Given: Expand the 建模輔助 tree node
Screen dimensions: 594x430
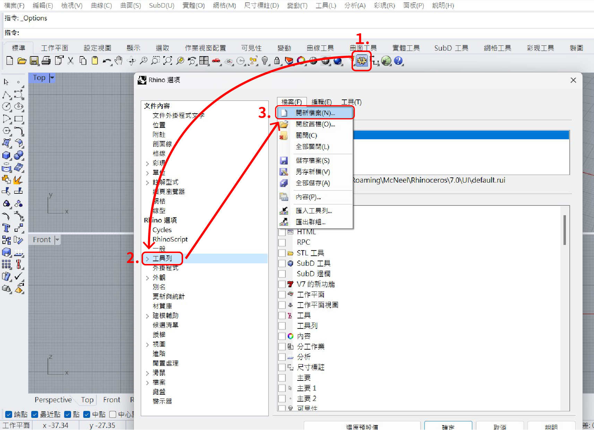Looking at the screenshot, I should pos(147,316).
